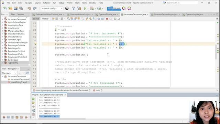Collapse IncrementDecrement class in Navigator
This screenshot has height=124, width=220.
click(2, 76)
